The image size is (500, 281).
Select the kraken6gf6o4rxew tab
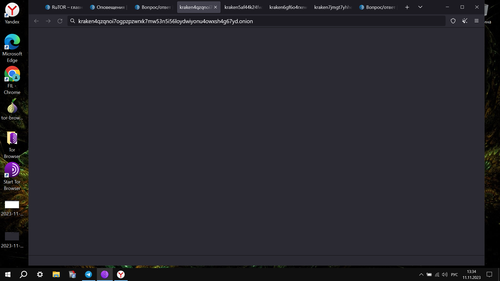[288, 7]
